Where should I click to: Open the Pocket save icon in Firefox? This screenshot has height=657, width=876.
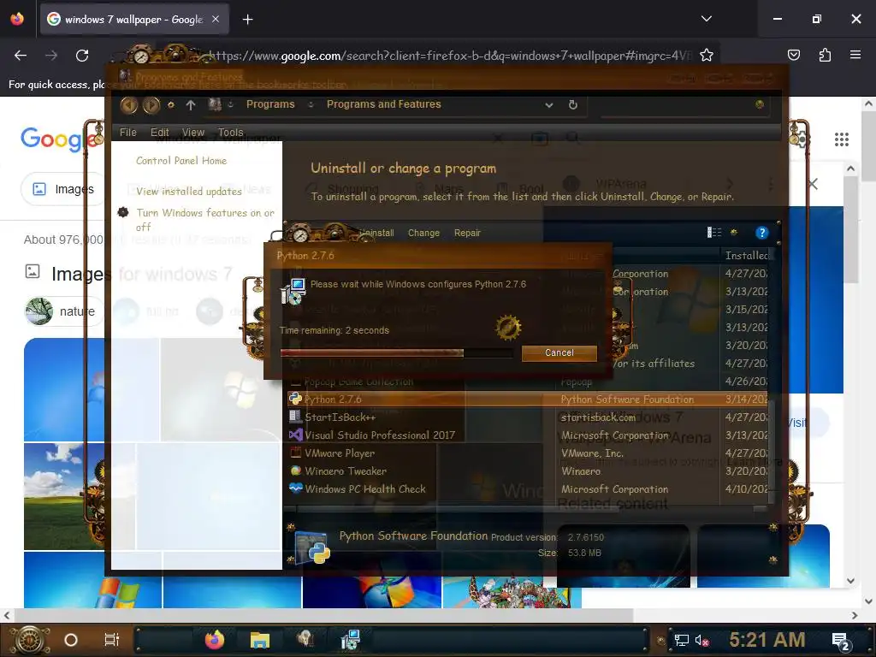coord(793,55)
